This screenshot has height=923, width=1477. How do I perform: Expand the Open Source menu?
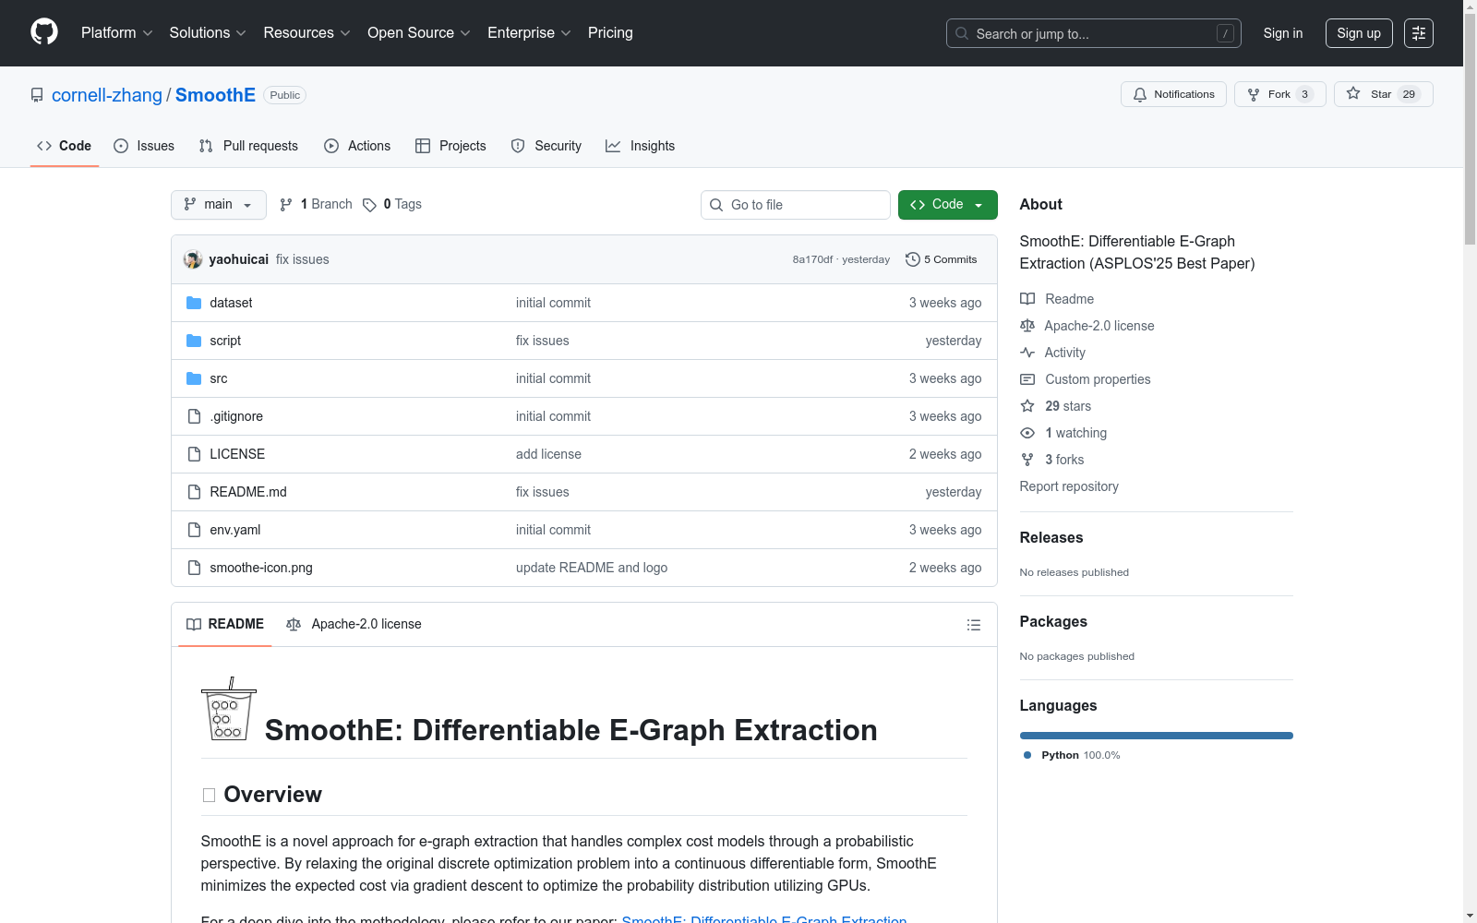419,33
